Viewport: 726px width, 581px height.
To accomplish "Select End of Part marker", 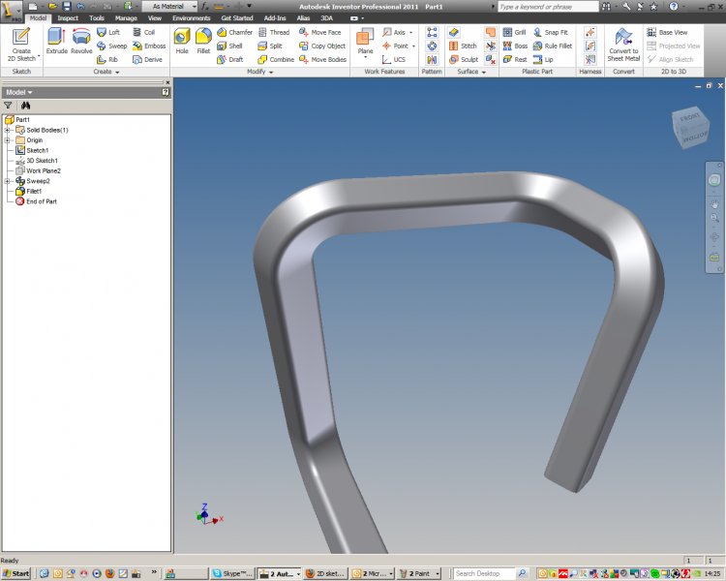I will pos(36,201).
